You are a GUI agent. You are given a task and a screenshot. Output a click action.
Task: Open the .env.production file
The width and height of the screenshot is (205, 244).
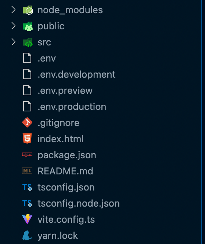pos(72,107)
